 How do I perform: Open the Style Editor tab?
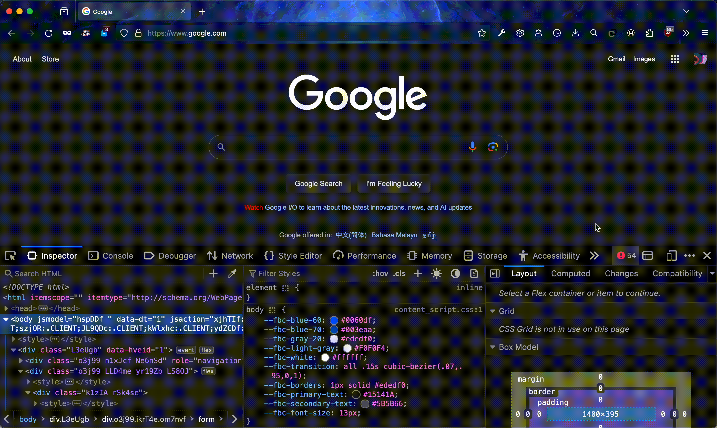coord(293,256)
